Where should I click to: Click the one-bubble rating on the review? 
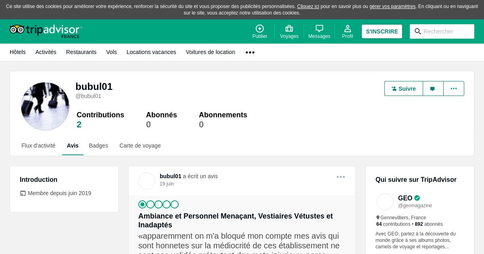pyautogui.click(x=159, y=204)
